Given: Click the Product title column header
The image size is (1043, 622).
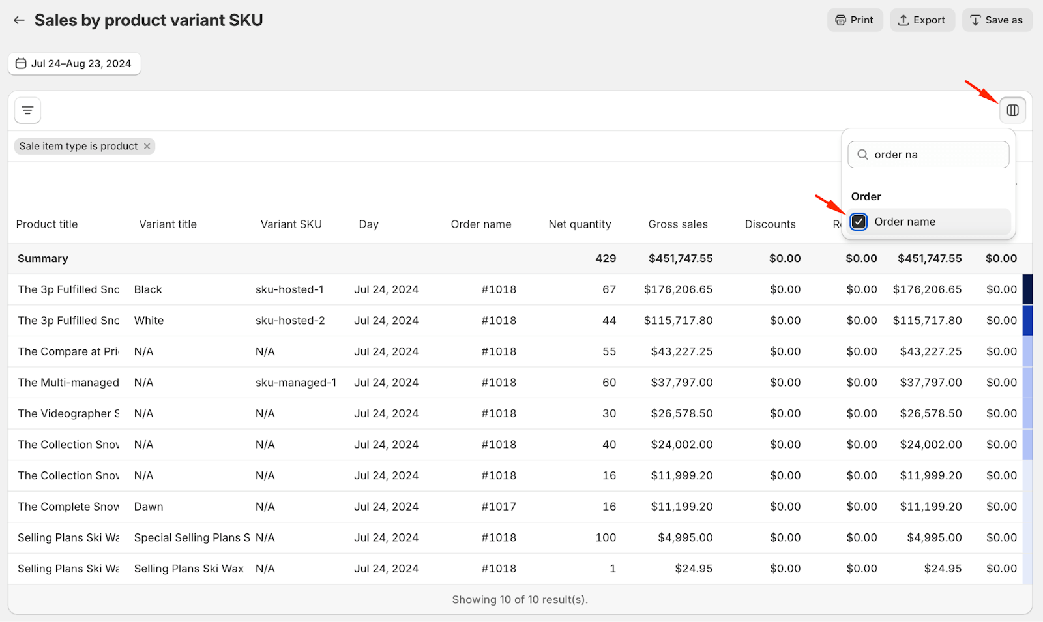Looking at the screenshot, I should [47, 224].
